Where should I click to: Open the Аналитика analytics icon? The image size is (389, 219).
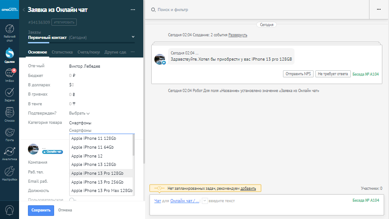click(x=9, y=153)
